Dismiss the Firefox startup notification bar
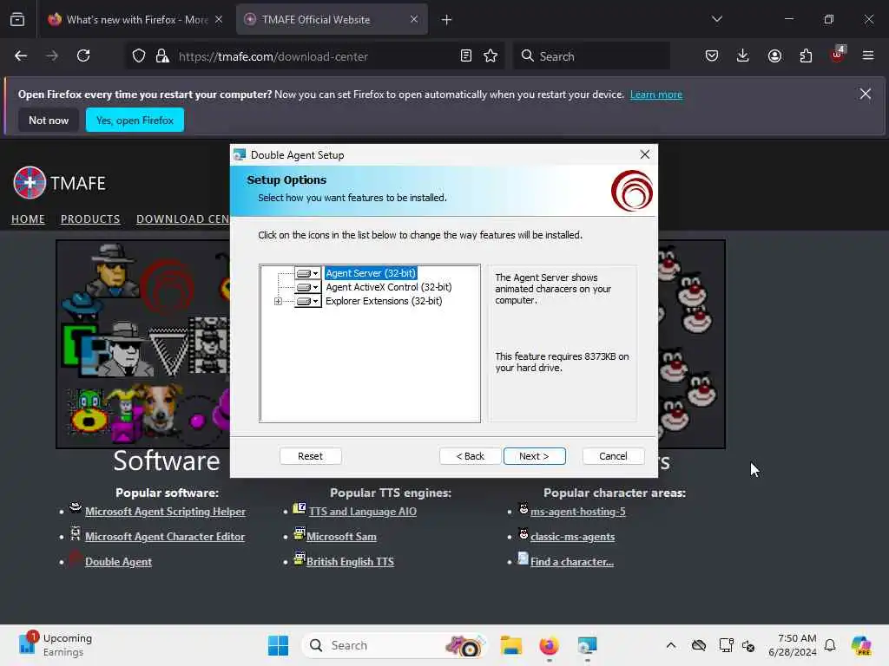The height and width of the screenshot is (666, 889). 866,94
